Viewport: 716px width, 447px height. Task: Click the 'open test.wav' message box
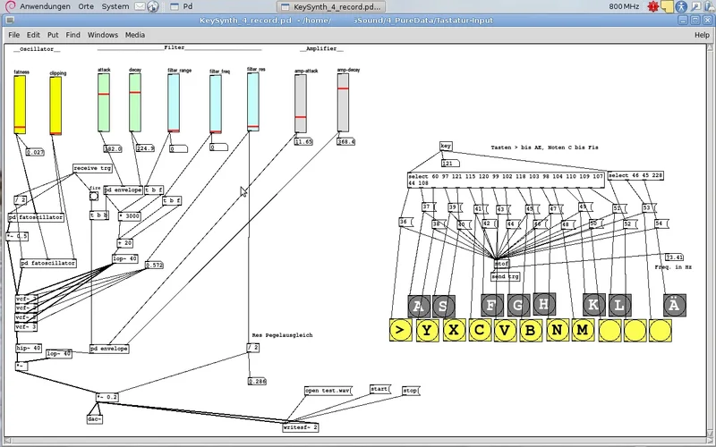pos(328,391)
